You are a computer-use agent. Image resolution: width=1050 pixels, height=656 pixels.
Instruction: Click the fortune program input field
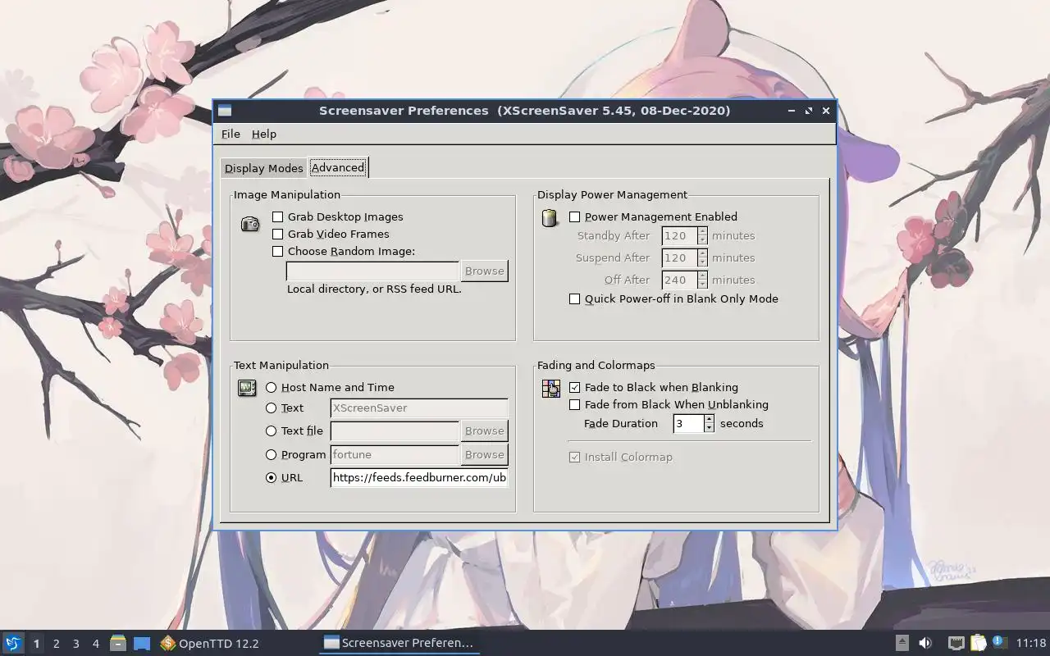[395, 455]
